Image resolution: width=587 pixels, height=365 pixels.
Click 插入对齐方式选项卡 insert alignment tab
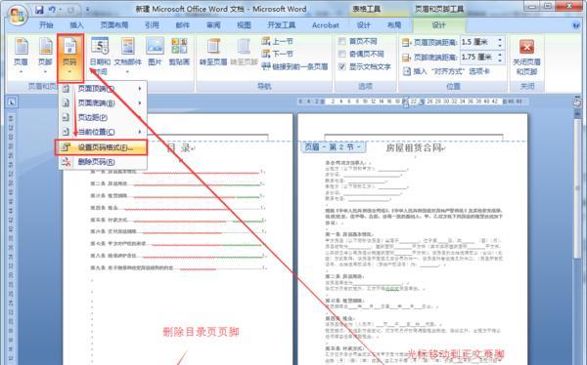tap(446, 71)
